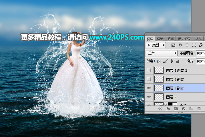Switch to the 历史记录 tab
This screenshot has width=205, height=137.
point(184,39)
